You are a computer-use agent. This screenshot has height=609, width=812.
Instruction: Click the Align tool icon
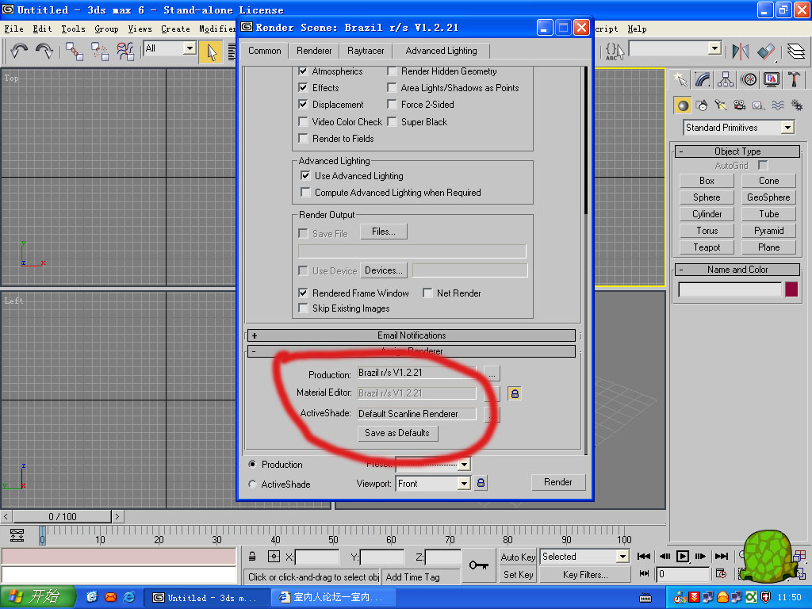(766, 52)
